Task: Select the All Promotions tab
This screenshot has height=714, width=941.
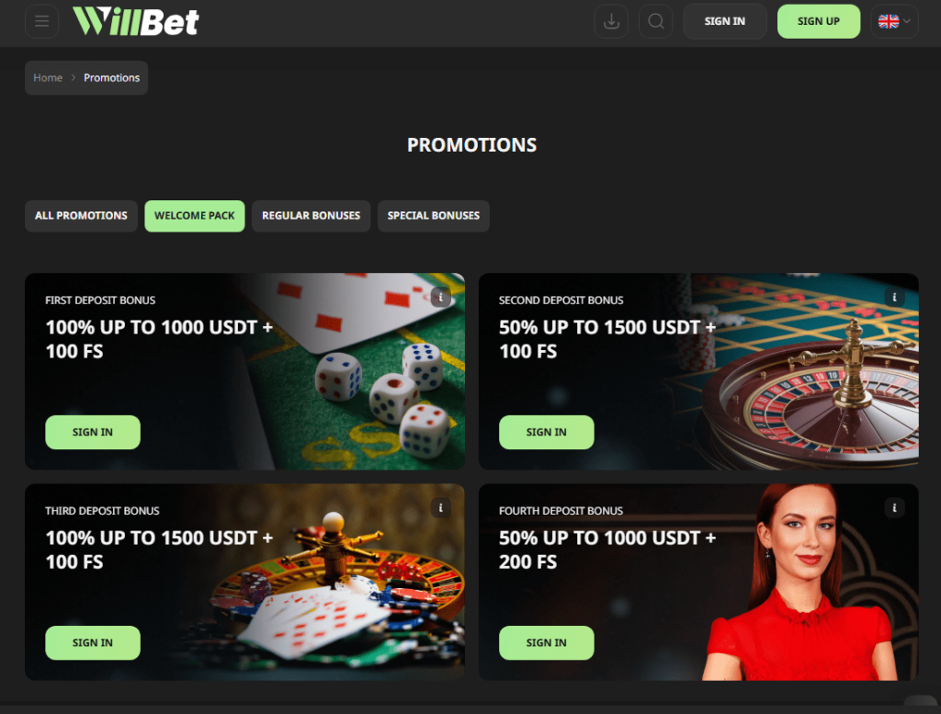Action: click(x=81, y=216)
